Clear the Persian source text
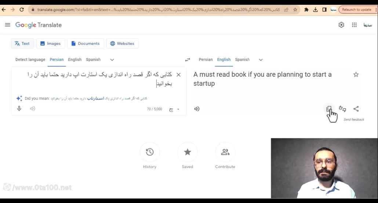Screen dimensions: 378x203 click(178, 75)
